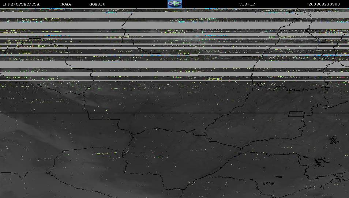Click the 200808230900 timestamp
Viewport: 349px width, 198px height.
pyautogui.click(x=324, y=4)
